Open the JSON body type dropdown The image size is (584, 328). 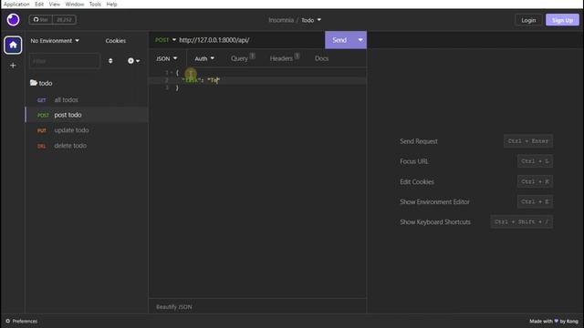pyautogui.click(x=166, y=58)
